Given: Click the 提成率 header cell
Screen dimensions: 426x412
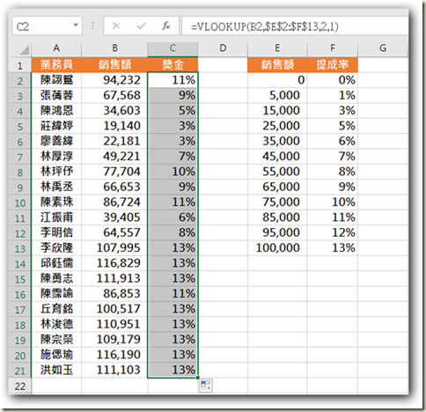Looking at the screenshot, I should point(333,65).
